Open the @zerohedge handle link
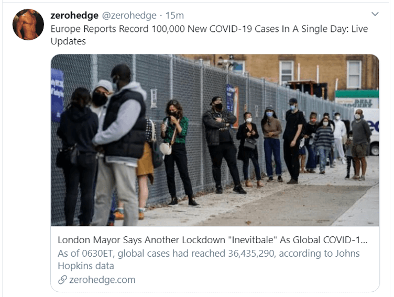Viewport: 394px width, 297px height. point(129,16)
